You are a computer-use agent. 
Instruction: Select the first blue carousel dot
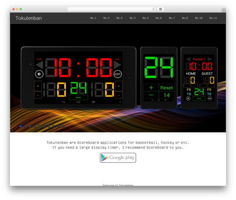point(21,126)
